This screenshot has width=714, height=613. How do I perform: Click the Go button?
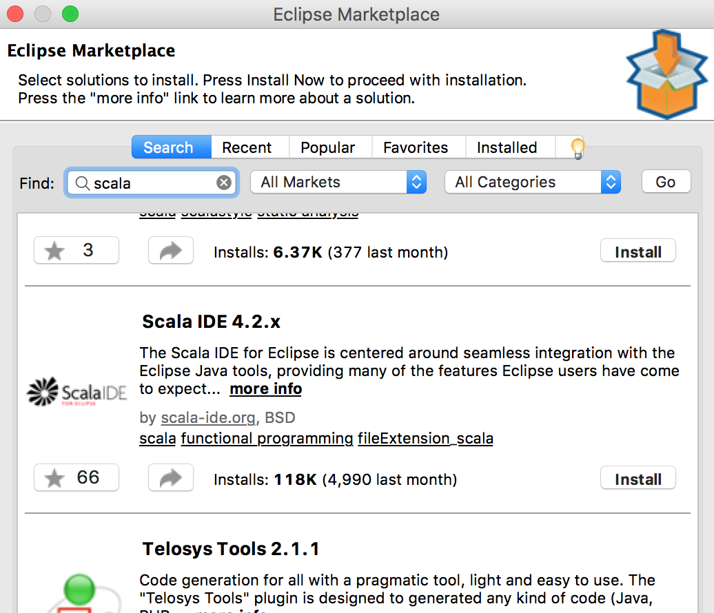pyautogui.click(x=666, y=182)
